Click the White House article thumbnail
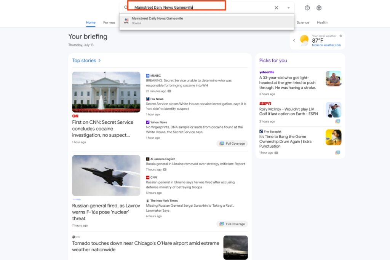Screen dimensions: 390x260 106,92
